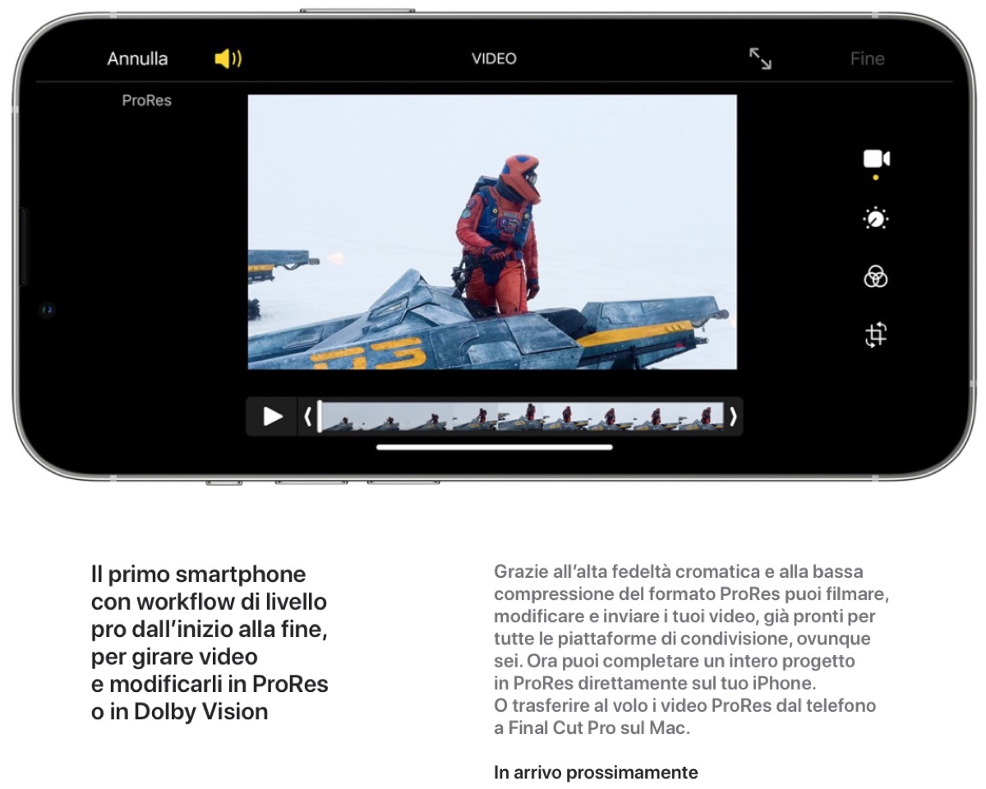The height and width of the screenshot is (789, 986).
Task: Mute the video with the yellow speaker icon
Action: (x=228, y=58)
